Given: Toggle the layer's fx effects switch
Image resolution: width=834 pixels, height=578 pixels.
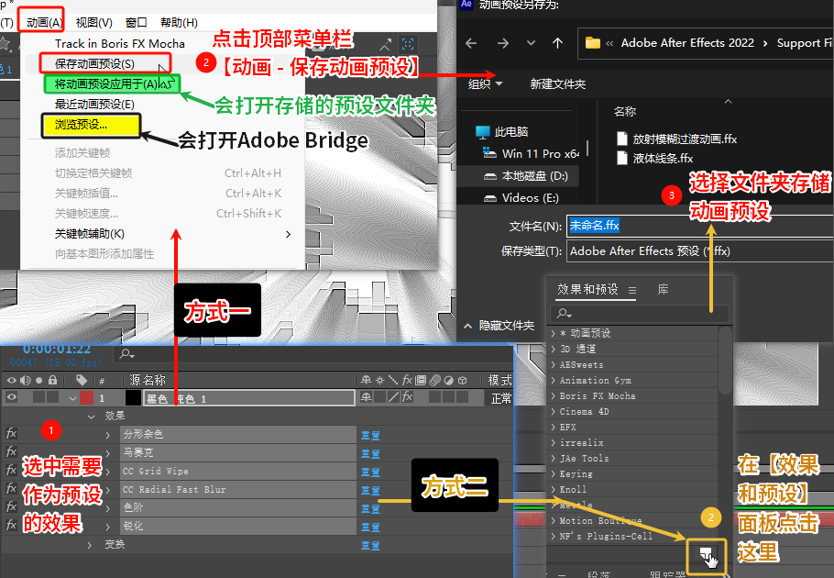Looking at the screenshot, I should [407, 397].
